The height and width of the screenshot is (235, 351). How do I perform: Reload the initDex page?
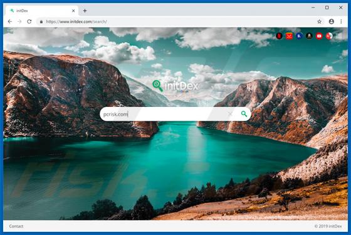point(29,21)
